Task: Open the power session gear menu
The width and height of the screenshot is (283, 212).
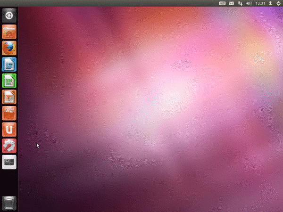Action: (x=278, y=3)
